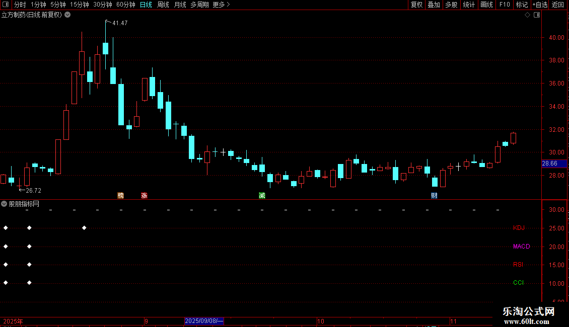
Task: Click the third diamond signal on KDJ row
Action: pos(84,228)
